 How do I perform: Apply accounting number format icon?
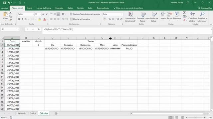[104, 19]
